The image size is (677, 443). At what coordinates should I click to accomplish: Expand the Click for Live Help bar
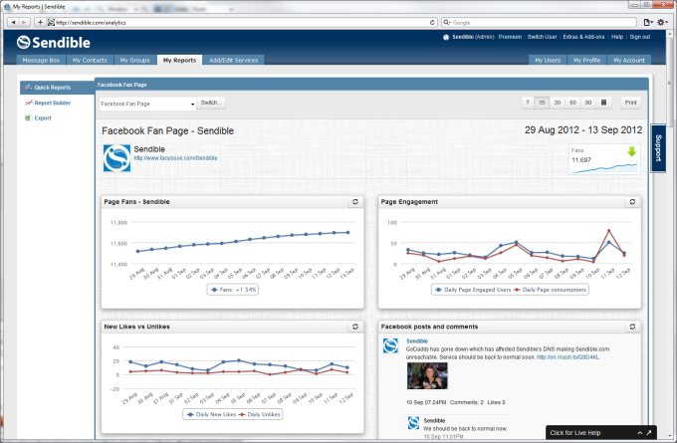tap(639, 433)
